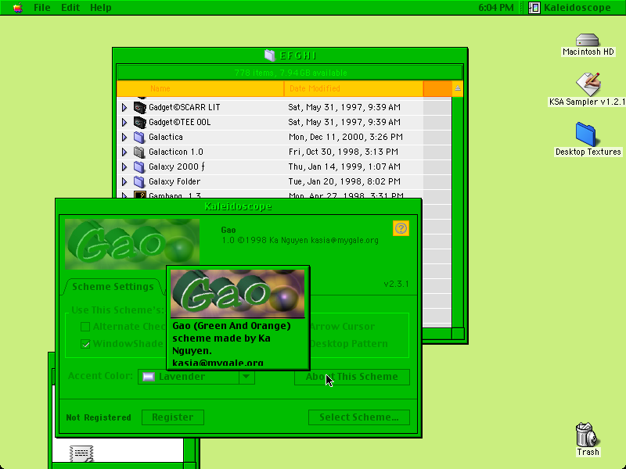Click the Galaxy 2000 ƒ folder icon

(139, 166)
